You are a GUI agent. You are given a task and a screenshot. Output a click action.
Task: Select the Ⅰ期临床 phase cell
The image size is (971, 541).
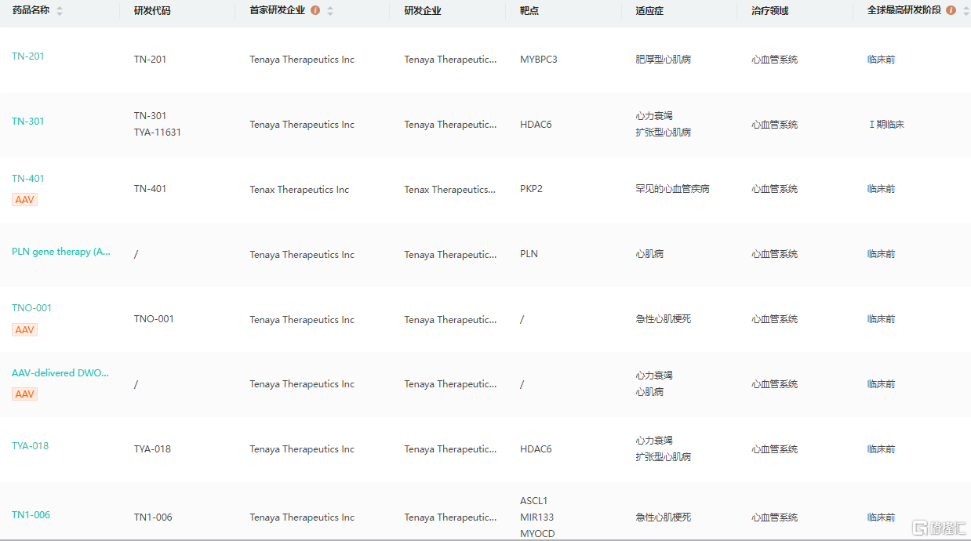coord(886,125)
